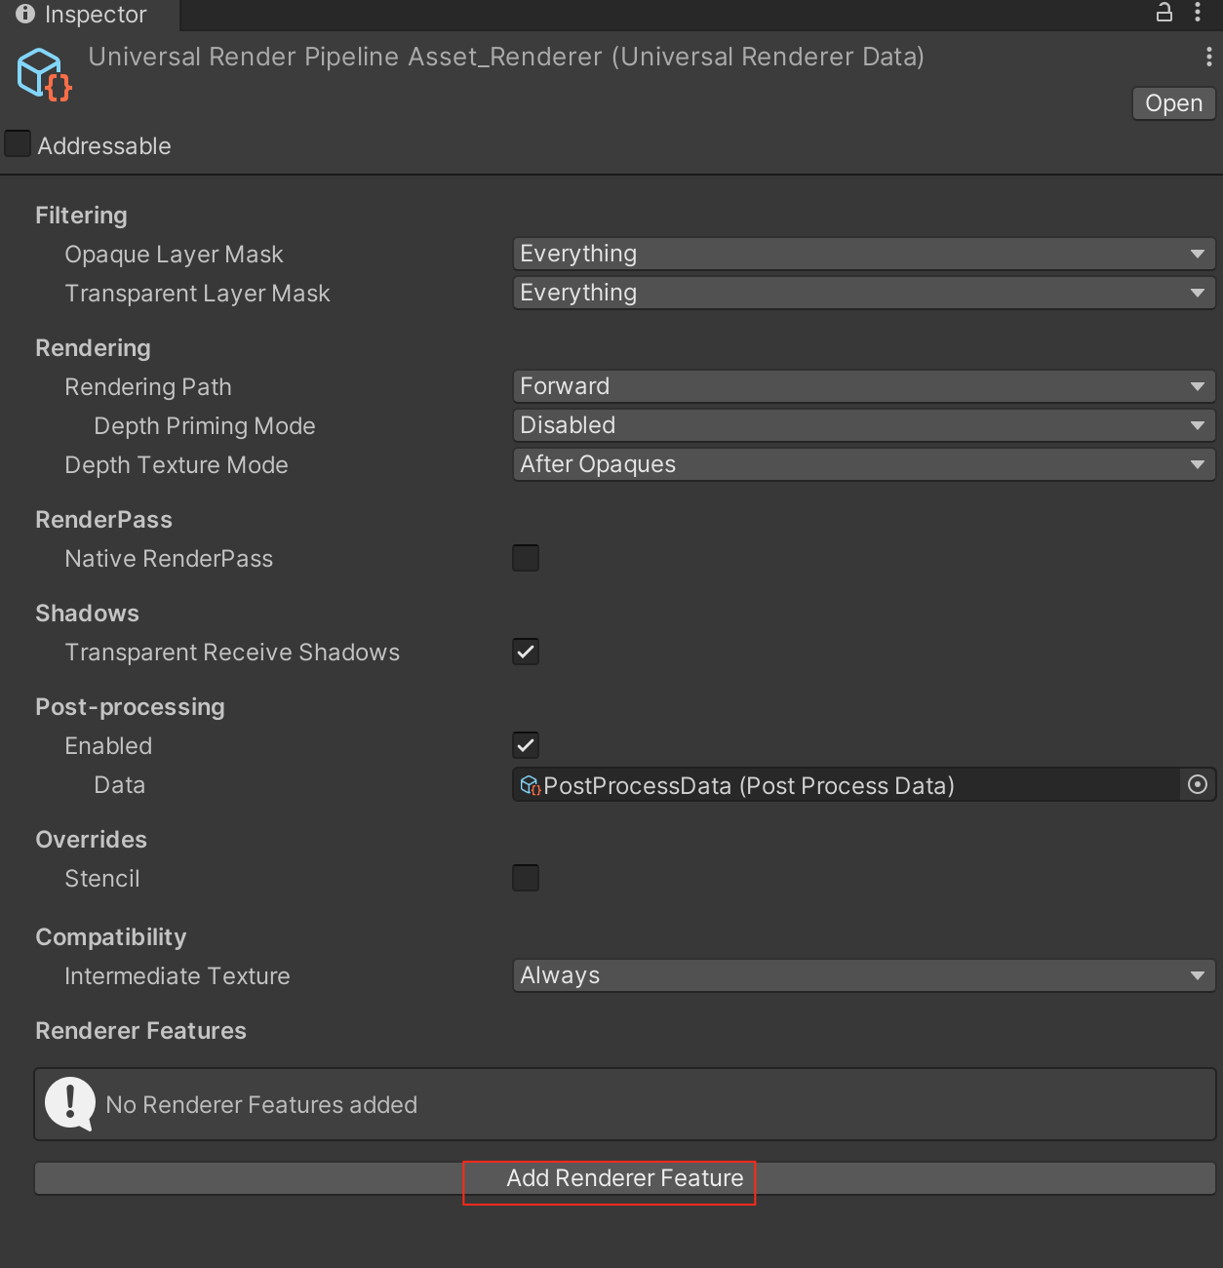Viewport: 1223px width, 1268px height.
Task: Click Add Renderer Feature button
Action: coord(624,1178)
